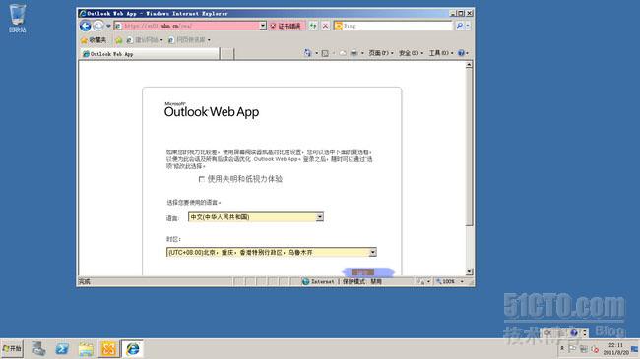
Task: Open the Tools (工具) menu
Action: (441, 53)
